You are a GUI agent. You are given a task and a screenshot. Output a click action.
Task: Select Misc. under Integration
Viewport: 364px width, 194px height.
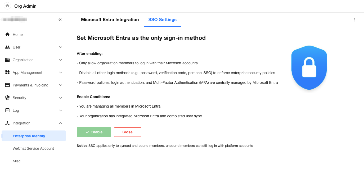click(x=17, y=161)
